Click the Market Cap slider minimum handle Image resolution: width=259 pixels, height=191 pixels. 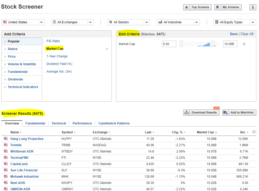coord(181,44)
